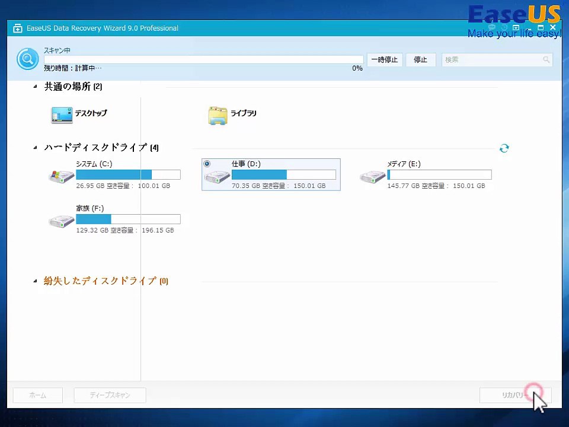Click the 紛失したディスクドライブ (0) heading
Viewport: 569px width, 427px height.
coord(106,281)
